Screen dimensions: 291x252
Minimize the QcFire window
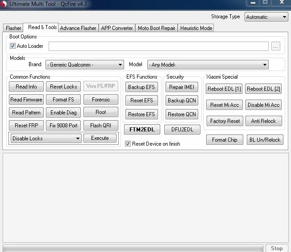253,3
